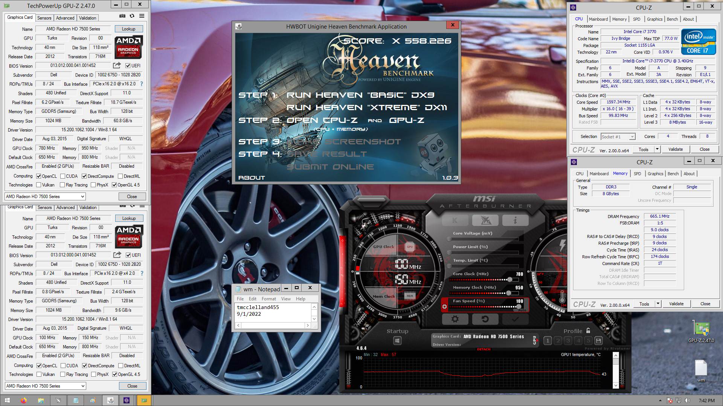This screenshot has height=406, width=723.
Task: Reset Afterburner settings with the reset arrow
Action: coord(485,319)
